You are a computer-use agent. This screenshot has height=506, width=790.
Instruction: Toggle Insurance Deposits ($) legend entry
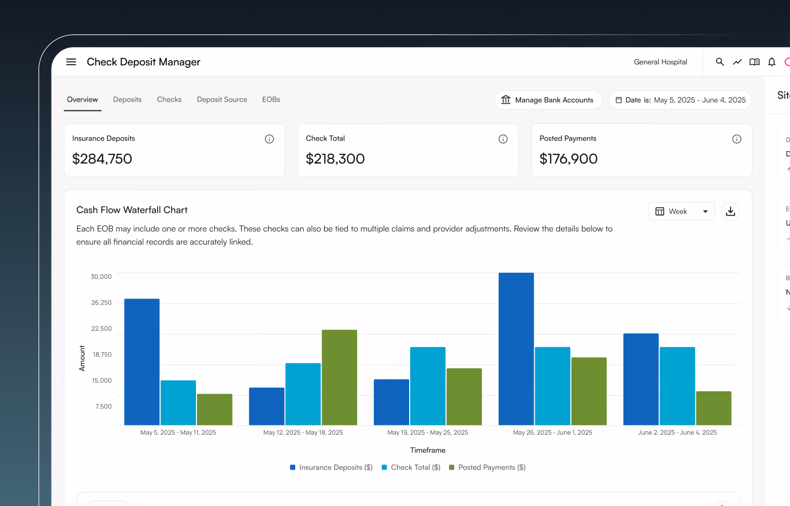click(331, 468)
